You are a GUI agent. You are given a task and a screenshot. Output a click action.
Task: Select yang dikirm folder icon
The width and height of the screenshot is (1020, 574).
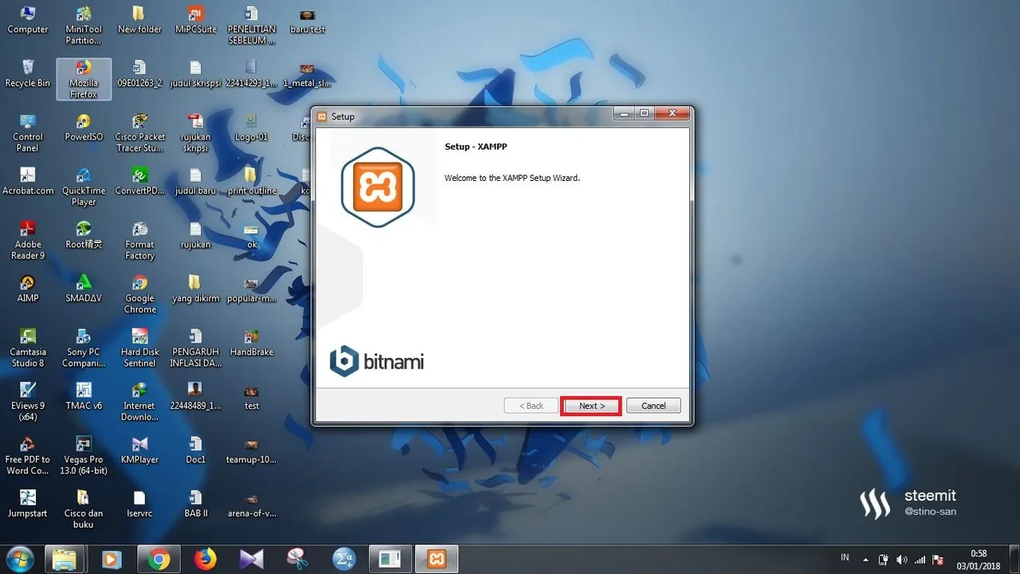(195, 289)
